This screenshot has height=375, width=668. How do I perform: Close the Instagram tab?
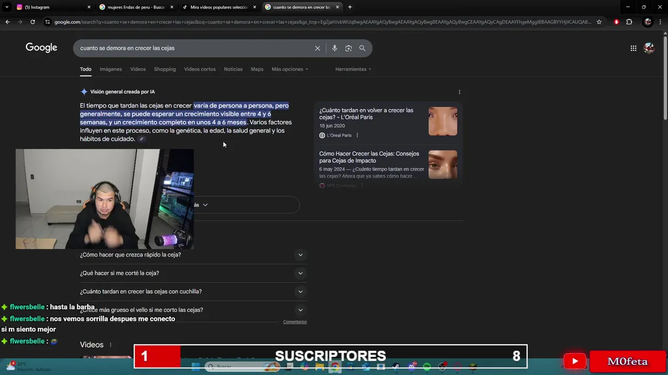point(89,7)
